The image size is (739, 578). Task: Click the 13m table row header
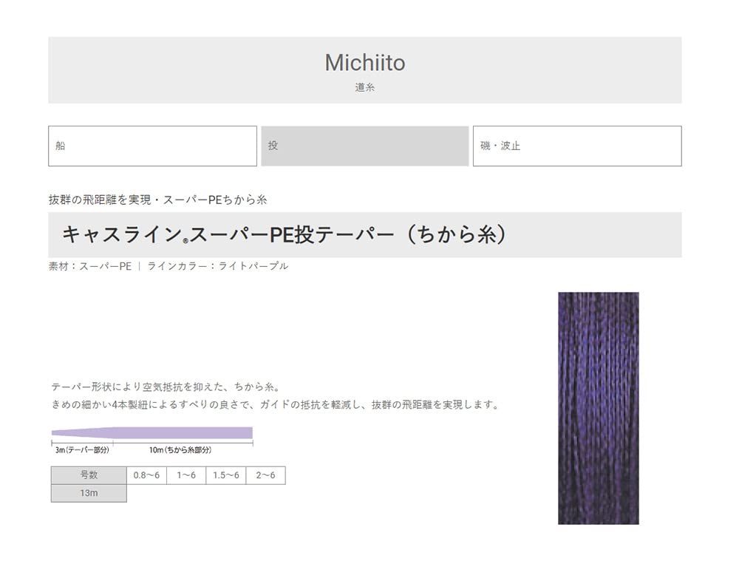click(89, 493)
